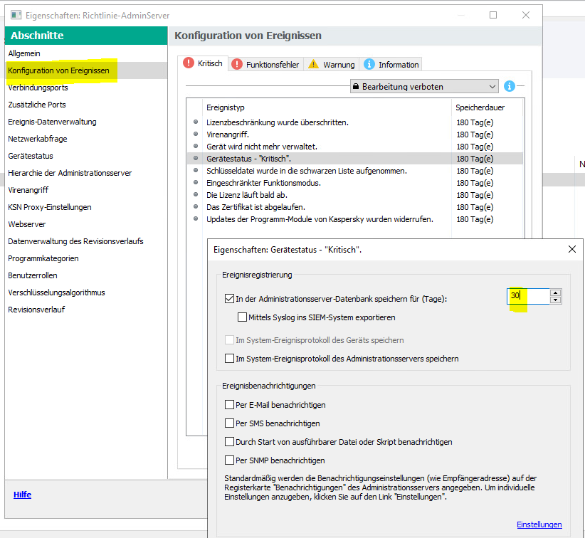This screenshot has height=538, width=585.
Task: Toggle Im System-Ereignisprotokoll des Geräts speichern
Action: click(x=229, y=340)
